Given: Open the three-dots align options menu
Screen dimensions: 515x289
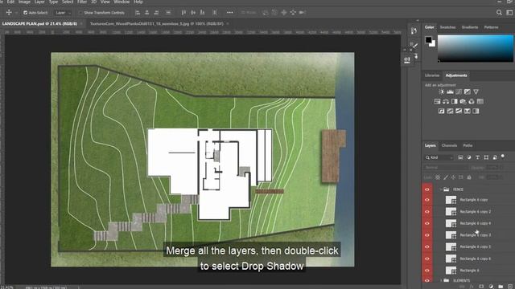Looking at the screenshot, I should point(230,13).
